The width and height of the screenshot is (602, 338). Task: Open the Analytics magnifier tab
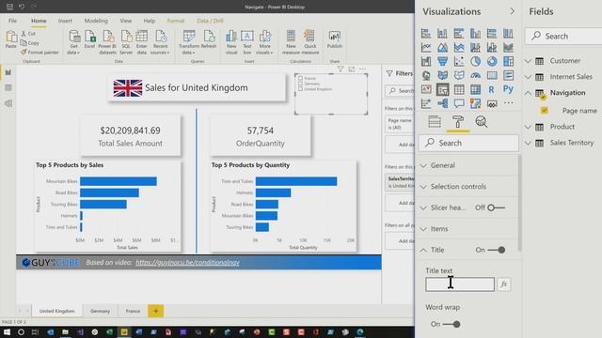(481, 122)
